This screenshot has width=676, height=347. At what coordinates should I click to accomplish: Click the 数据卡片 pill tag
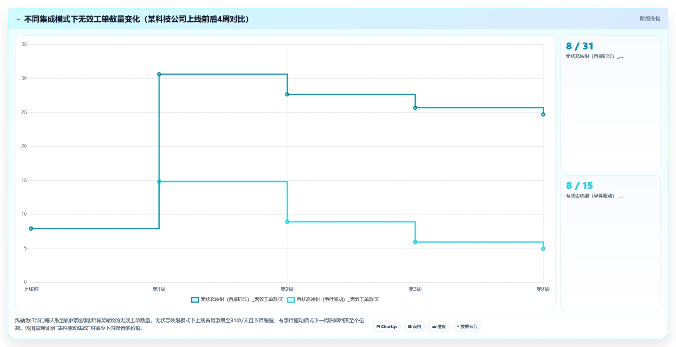tap(467, 327)
